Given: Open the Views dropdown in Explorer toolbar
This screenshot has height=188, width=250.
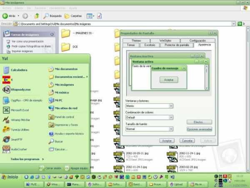Looking at the screenshot, I should pyautogui.click(x=90, y=16).
